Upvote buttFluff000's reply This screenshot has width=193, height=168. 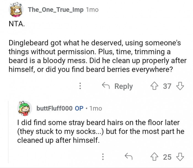[x=154, y=157]
